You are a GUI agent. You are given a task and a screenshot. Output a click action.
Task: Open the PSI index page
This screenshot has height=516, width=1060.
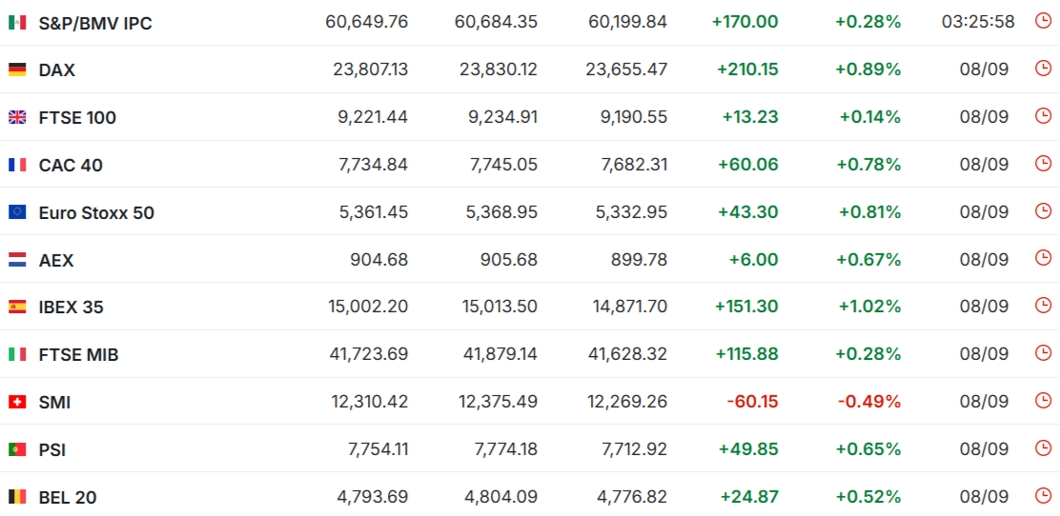[x=52, y=449]
